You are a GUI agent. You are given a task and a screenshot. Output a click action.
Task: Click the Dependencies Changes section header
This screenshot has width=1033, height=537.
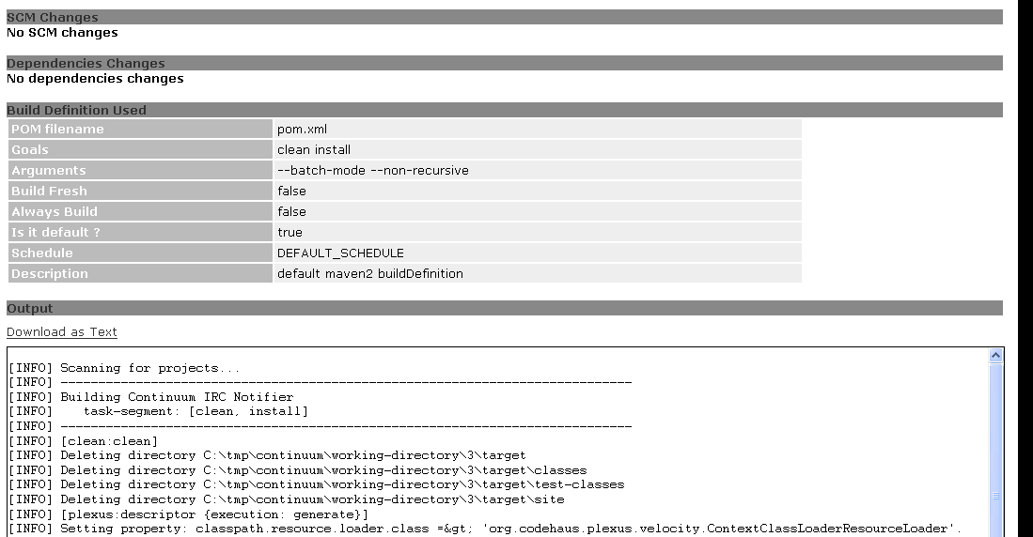[x=504, y=63]
